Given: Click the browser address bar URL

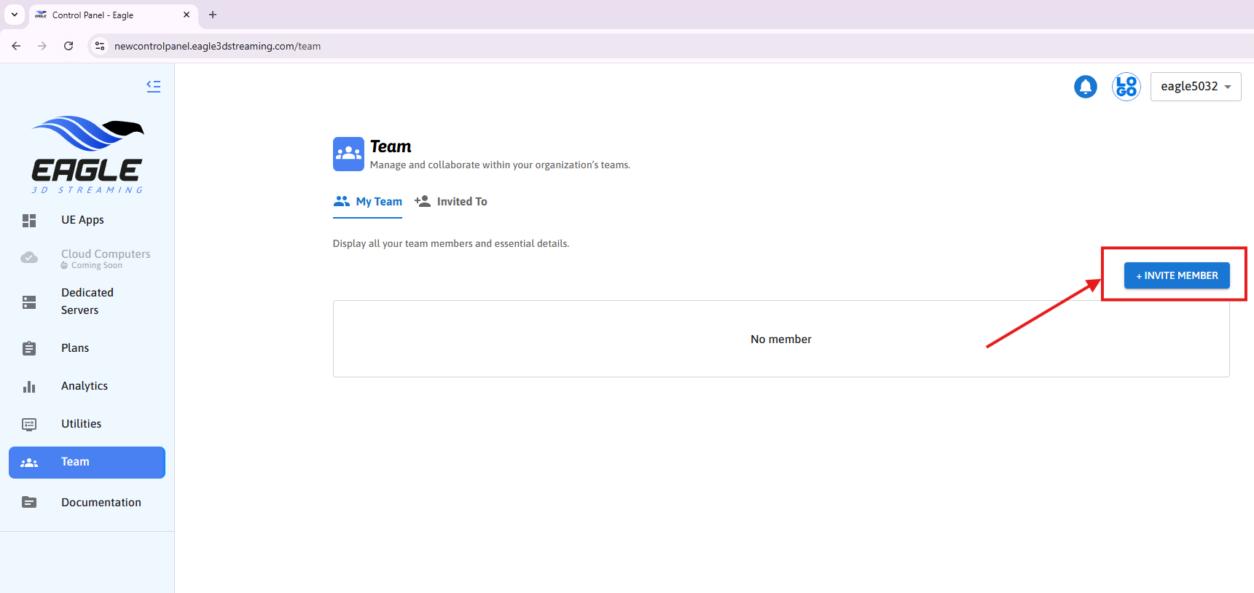Looking at the screenshot, I should pos(217,46).
